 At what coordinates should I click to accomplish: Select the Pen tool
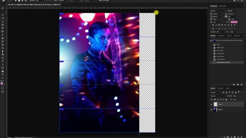[x=3, y=58]
